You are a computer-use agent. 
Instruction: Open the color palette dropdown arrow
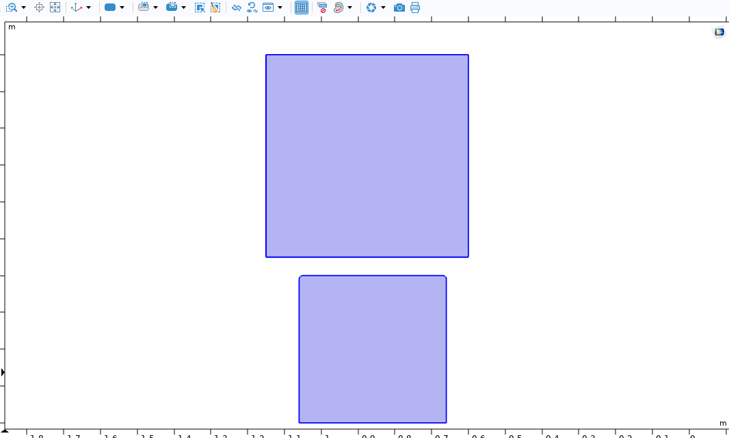coord(350,8)
